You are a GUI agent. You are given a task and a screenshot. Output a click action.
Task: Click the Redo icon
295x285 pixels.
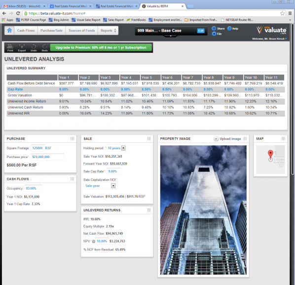pos(45,46)
